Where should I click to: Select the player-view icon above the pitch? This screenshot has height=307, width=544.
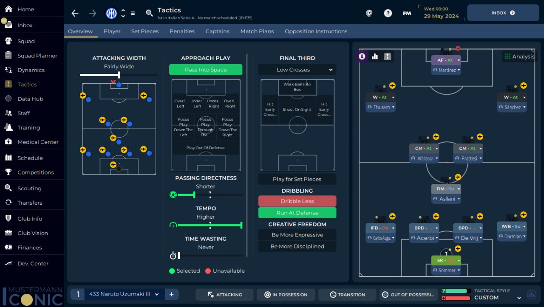[x=362, y=56]
